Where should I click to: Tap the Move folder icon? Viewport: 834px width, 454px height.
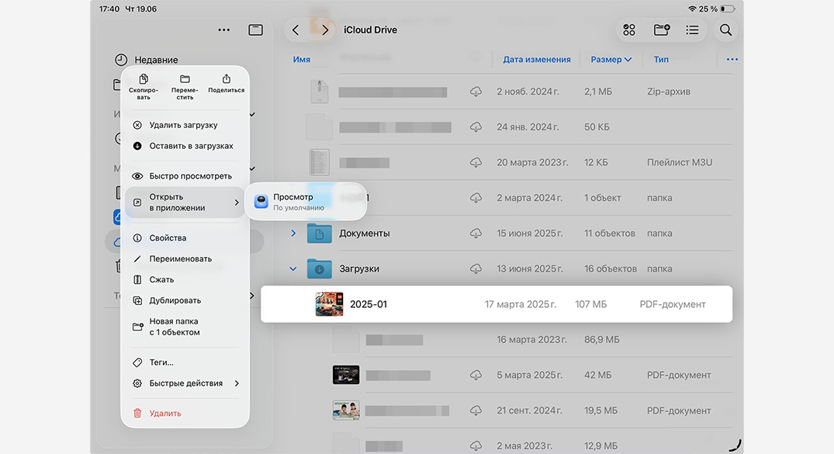click(x=185, y=79)
